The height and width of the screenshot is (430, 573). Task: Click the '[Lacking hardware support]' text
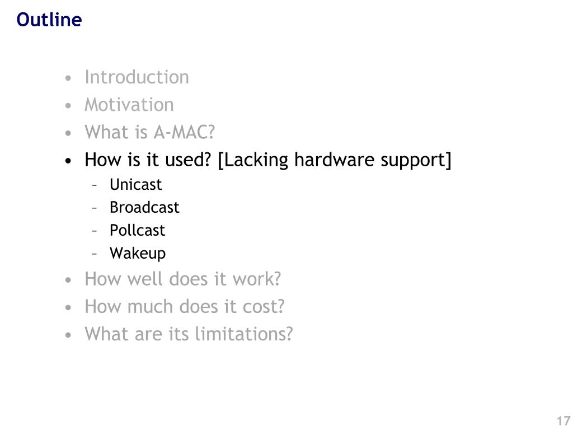click(335, 161)
